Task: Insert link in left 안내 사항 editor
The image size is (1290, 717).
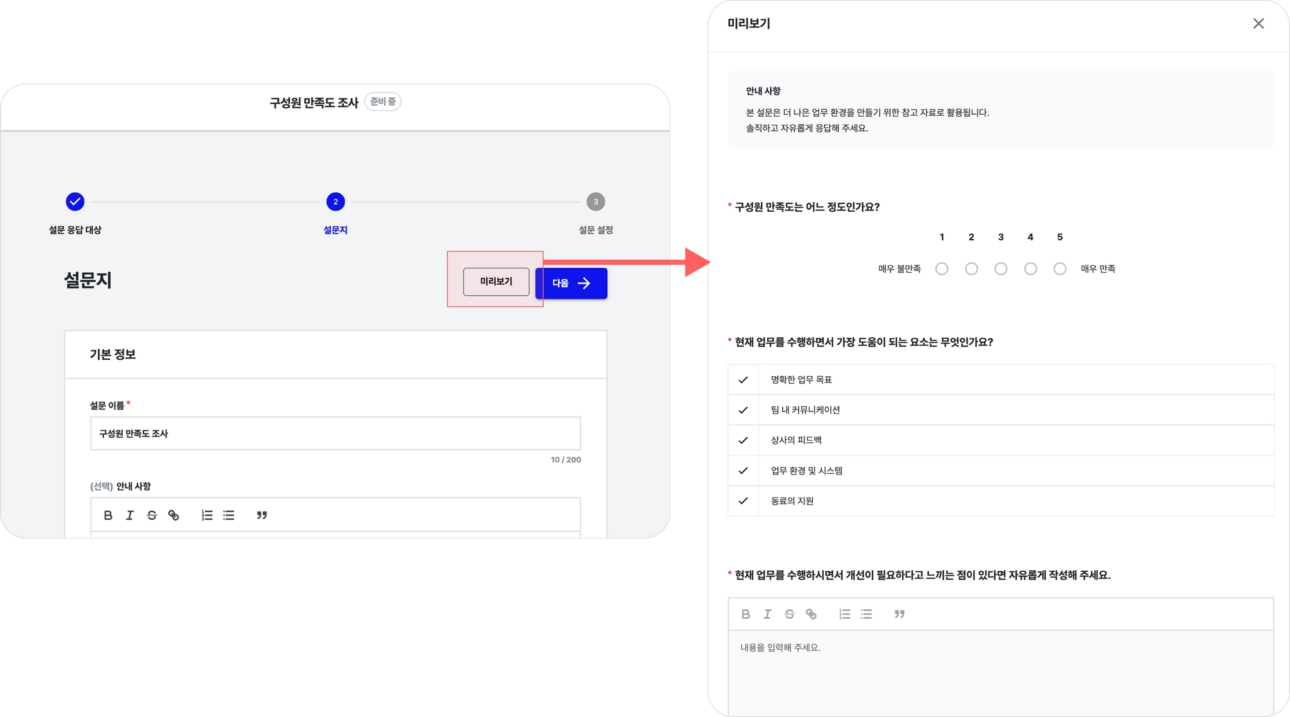Action: [x=174, y=515]
